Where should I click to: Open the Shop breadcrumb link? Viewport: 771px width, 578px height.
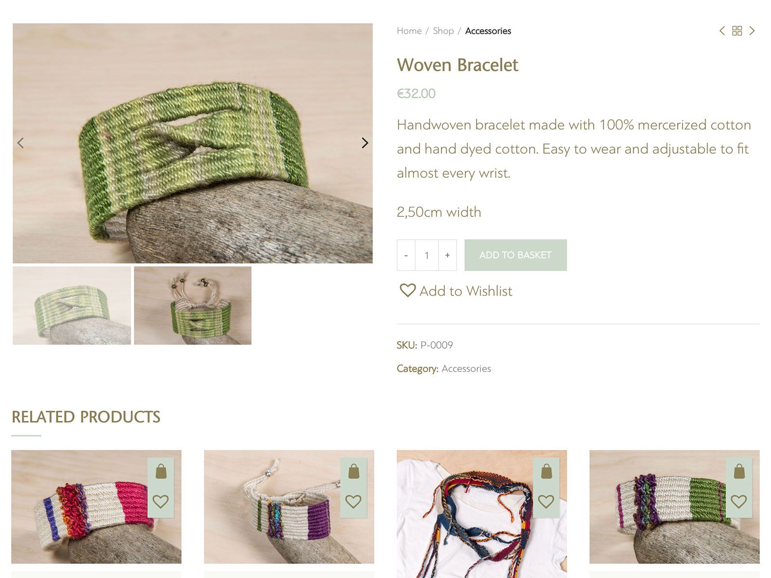(443, 31)
